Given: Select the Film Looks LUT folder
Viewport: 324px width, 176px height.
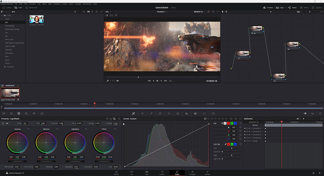Looking at the screenshot, I should coord(9,39).
